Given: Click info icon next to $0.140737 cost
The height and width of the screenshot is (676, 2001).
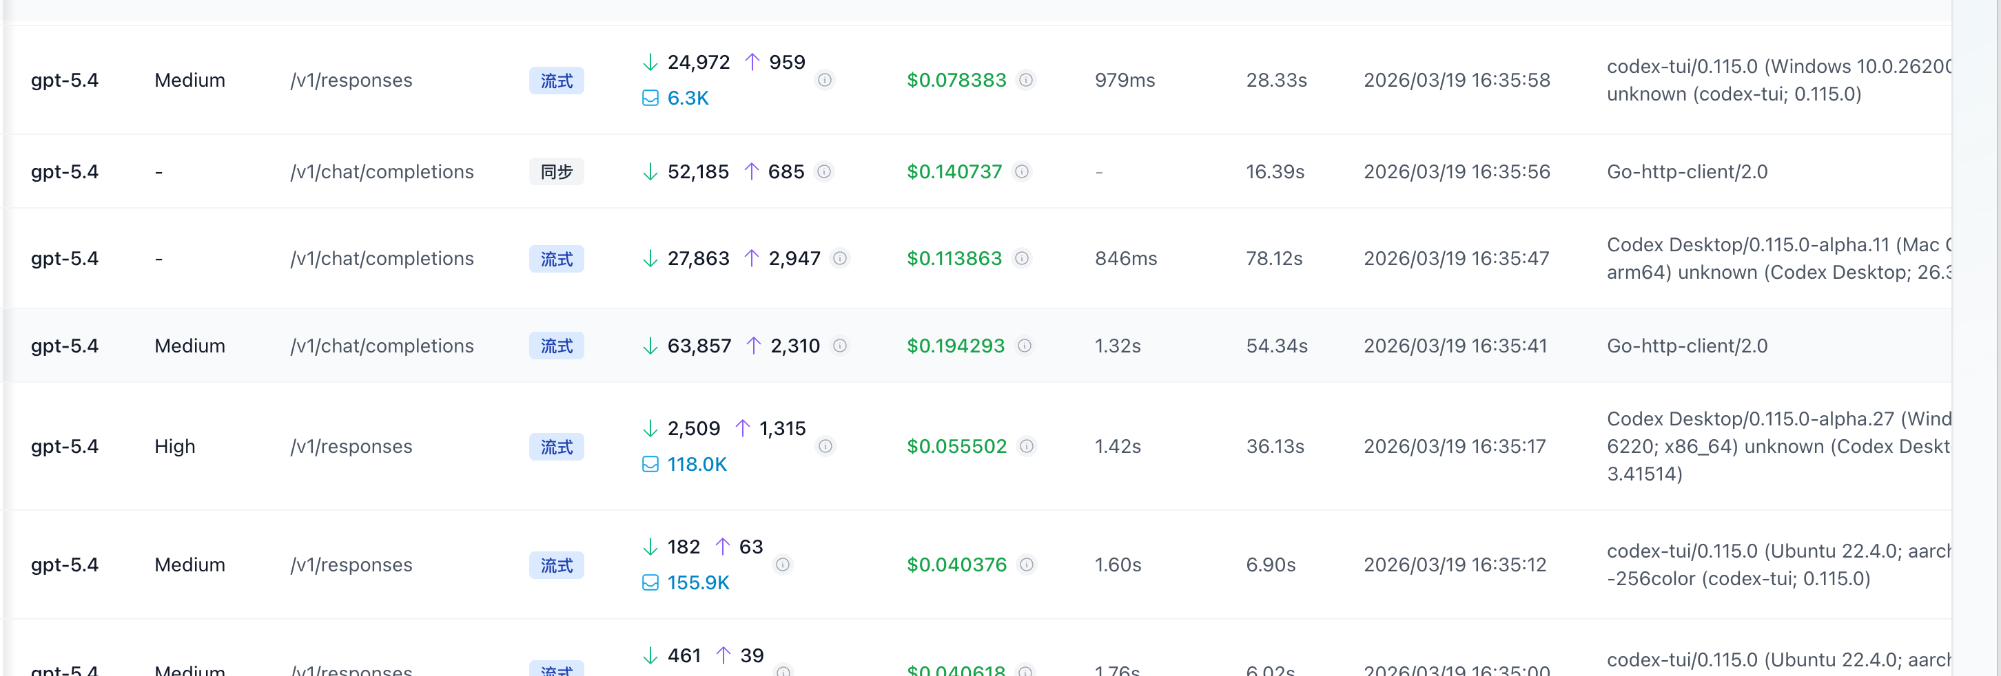Looking at the screenshot, I should 1021,171.
